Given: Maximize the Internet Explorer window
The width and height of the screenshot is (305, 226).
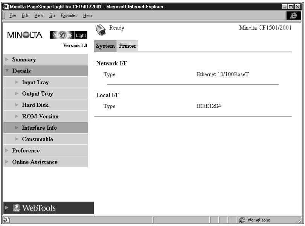Looking at the screenshot, I should coord(291,7).
